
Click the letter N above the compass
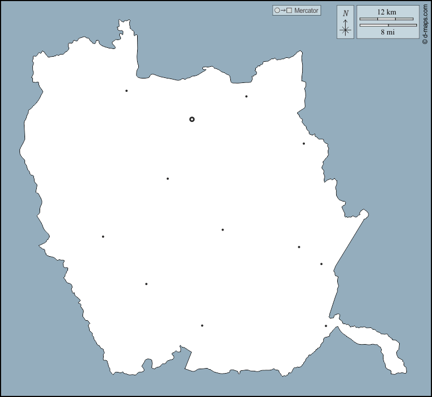tap(346, 13)
